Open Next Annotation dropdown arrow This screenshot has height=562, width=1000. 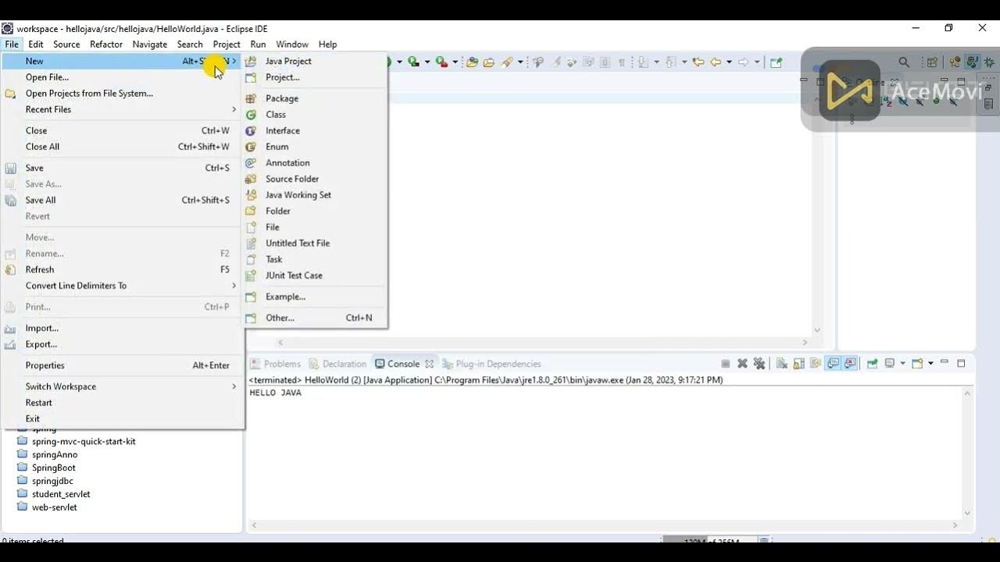656,62
